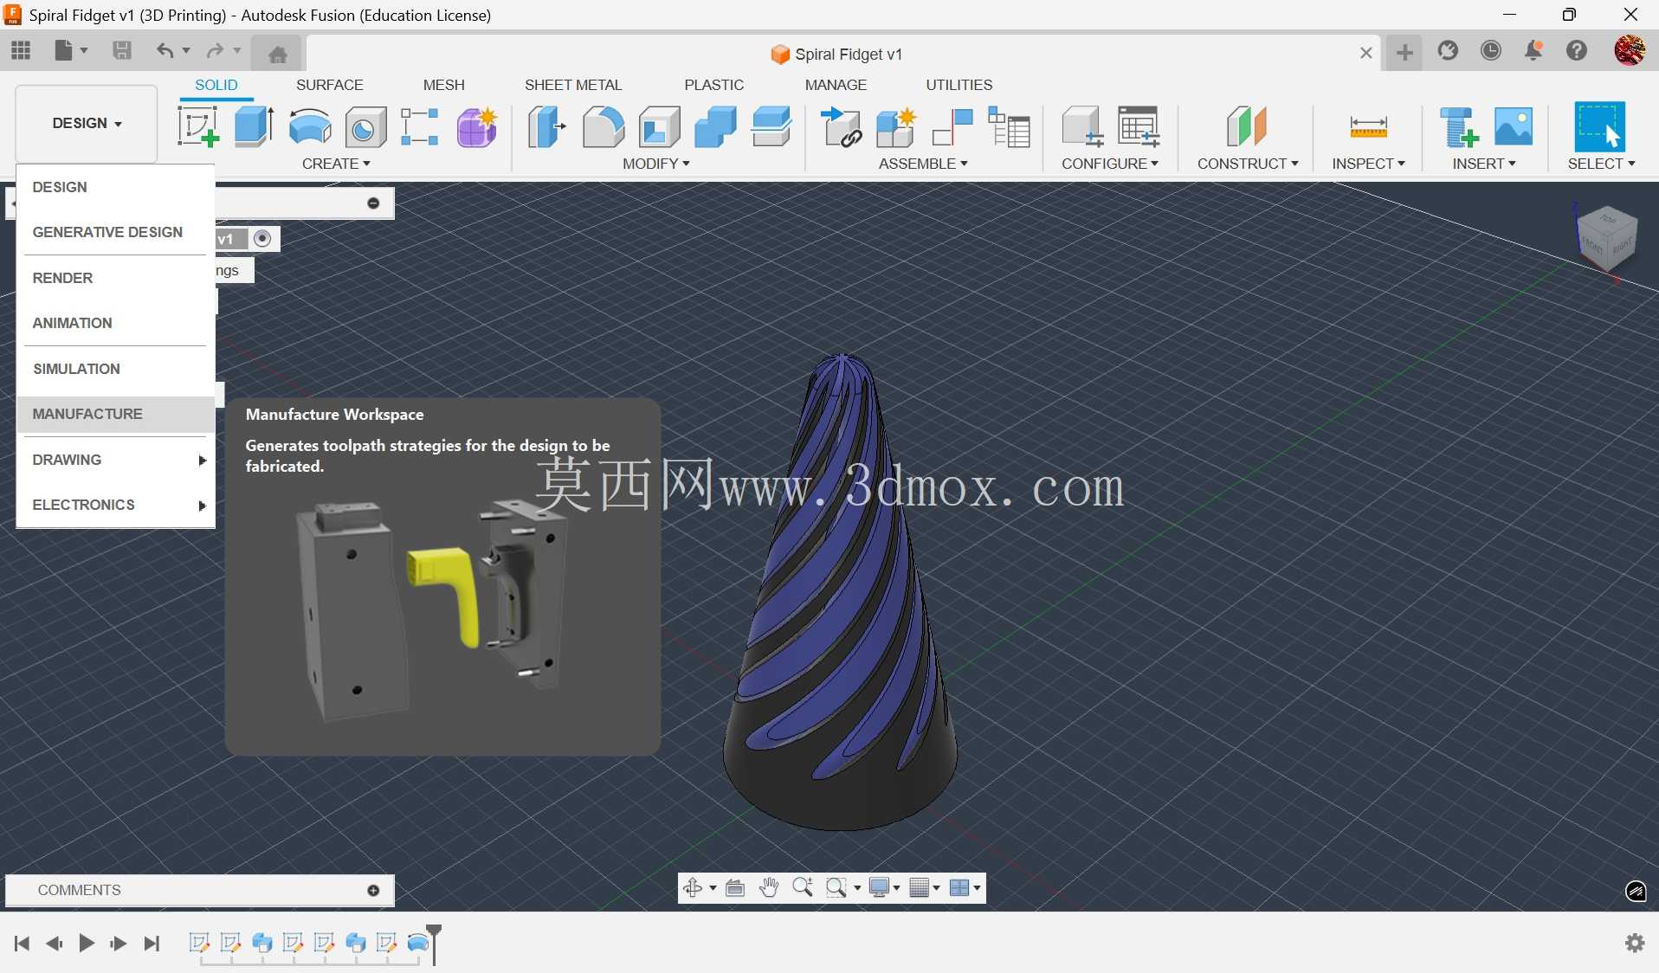This screenshot has height=973, width=1659.
Task: Click the New Component icon with star
Action: [x=896, y=126]
